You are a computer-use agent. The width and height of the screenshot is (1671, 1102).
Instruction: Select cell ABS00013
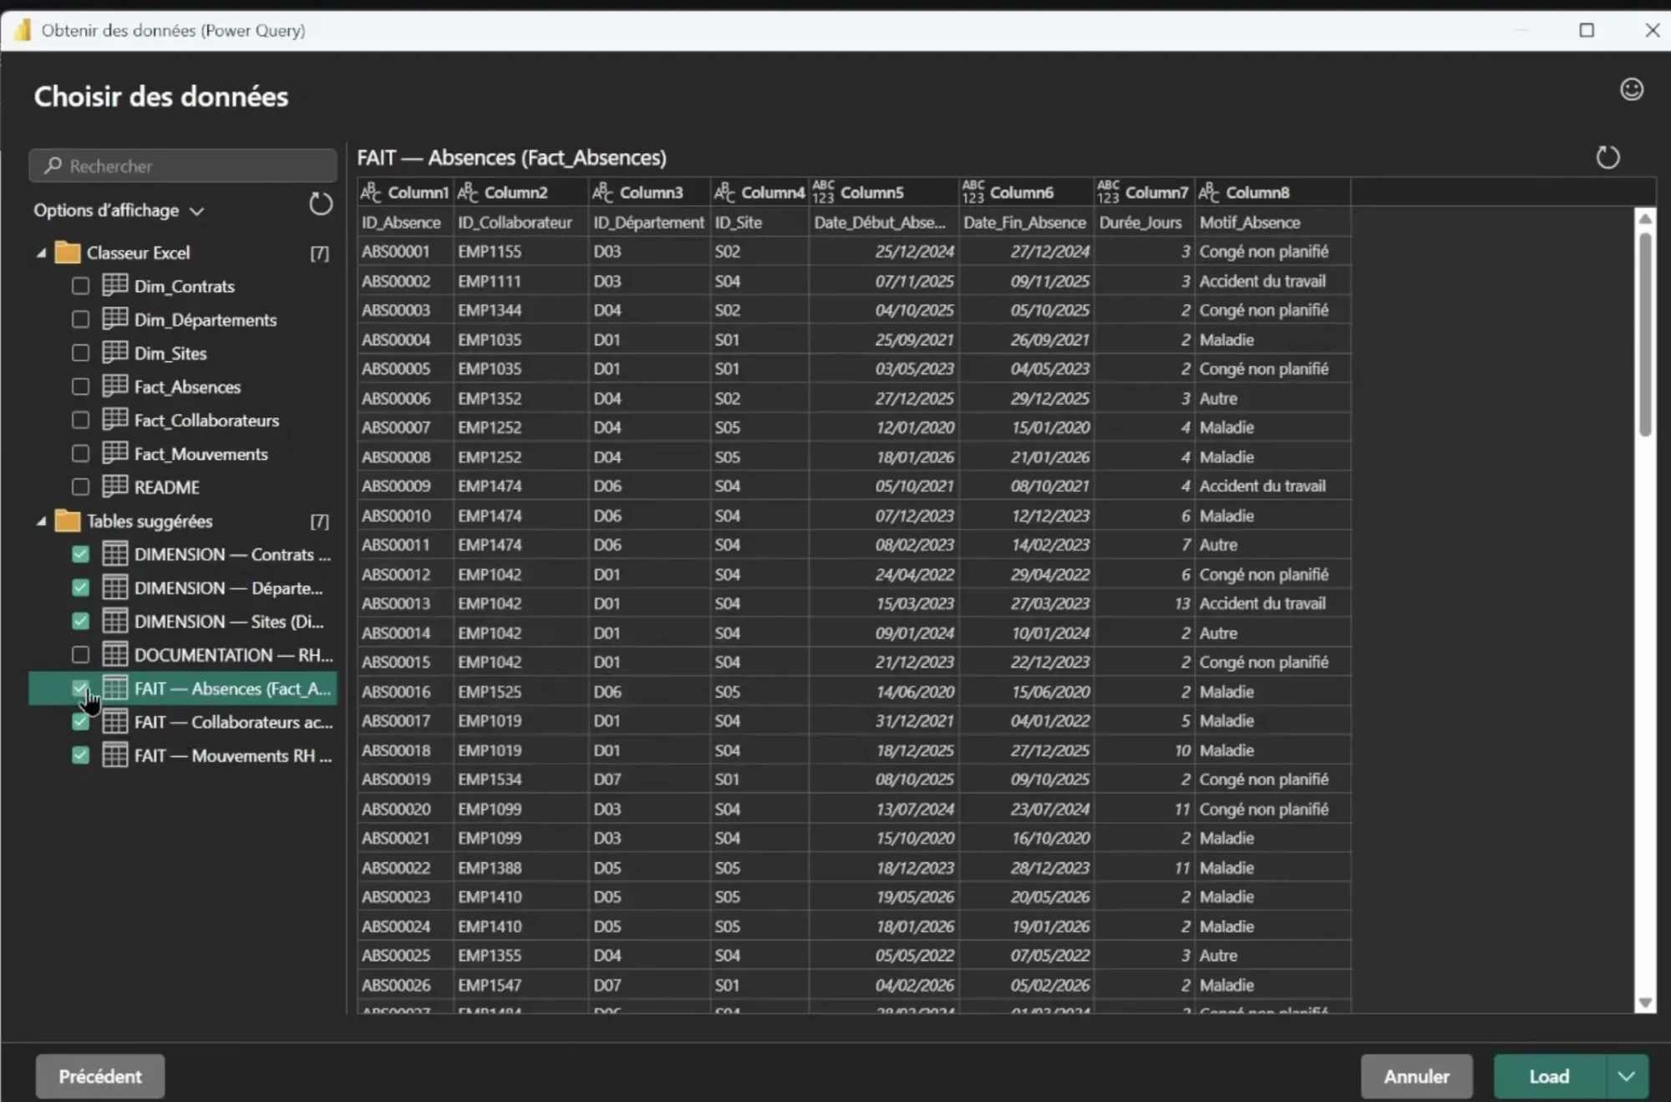tap(405, 603)
